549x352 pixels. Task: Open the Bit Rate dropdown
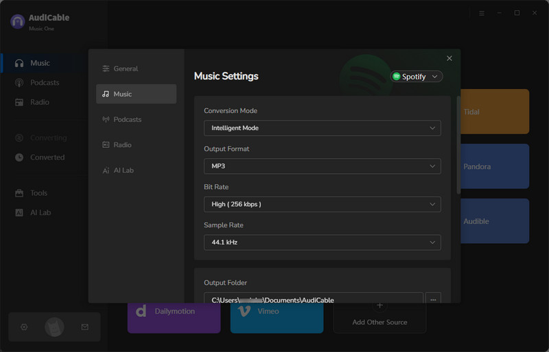point(322,204)
